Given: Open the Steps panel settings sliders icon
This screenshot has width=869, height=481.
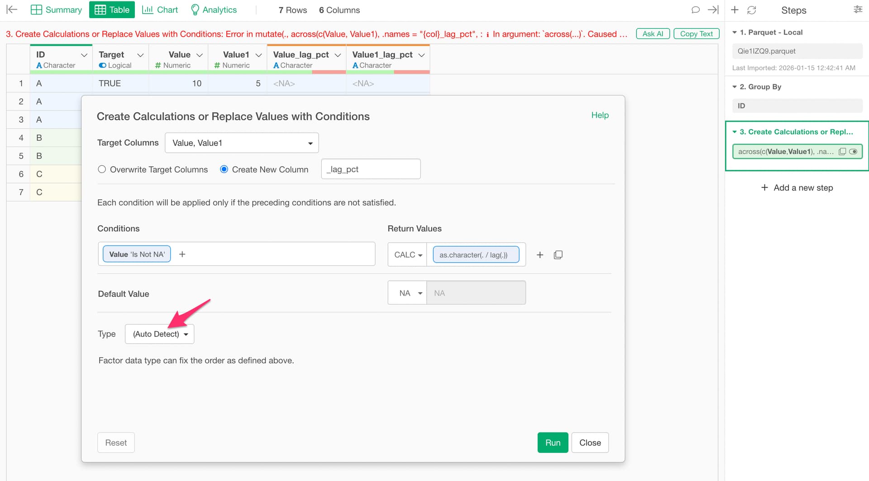Looking at the screenshot, I should pos(858,10).
